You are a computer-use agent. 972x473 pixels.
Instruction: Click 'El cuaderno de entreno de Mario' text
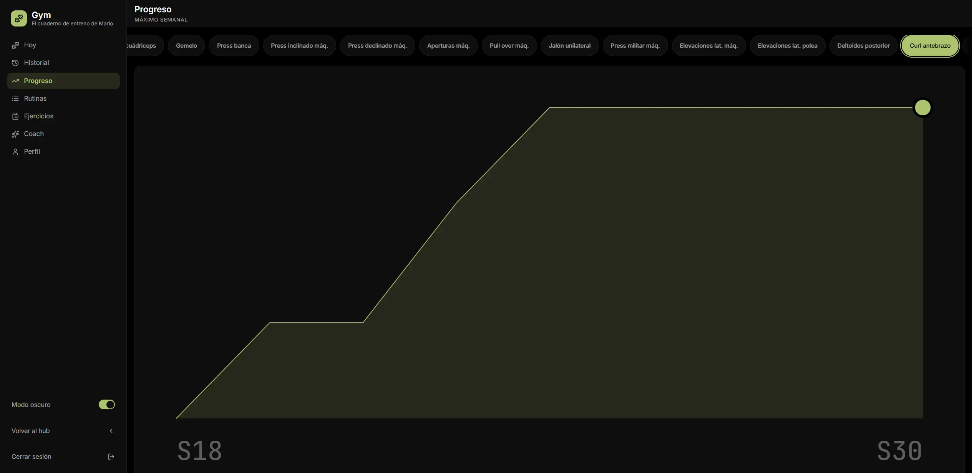[72, 23]
